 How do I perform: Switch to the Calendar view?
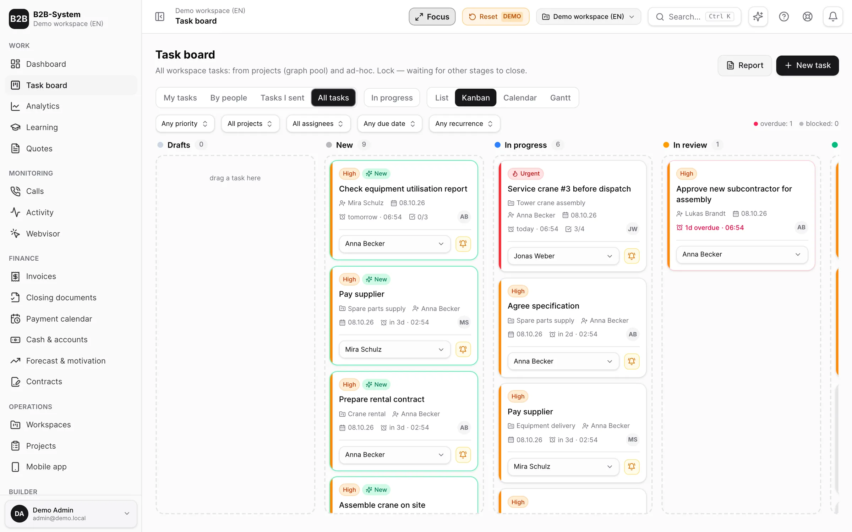coord(520,98)
